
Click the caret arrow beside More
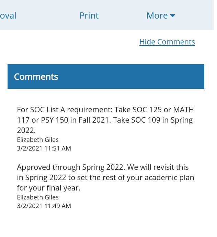(172, 16)
